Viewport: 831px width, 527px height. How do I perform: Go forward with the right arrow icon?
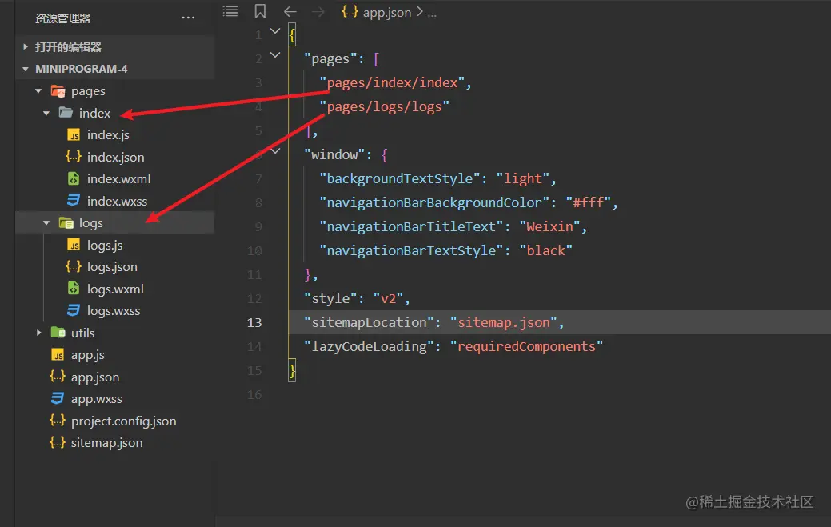(x=318, y=11)
